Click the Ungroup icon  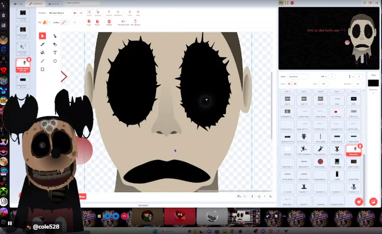point(98,13)
